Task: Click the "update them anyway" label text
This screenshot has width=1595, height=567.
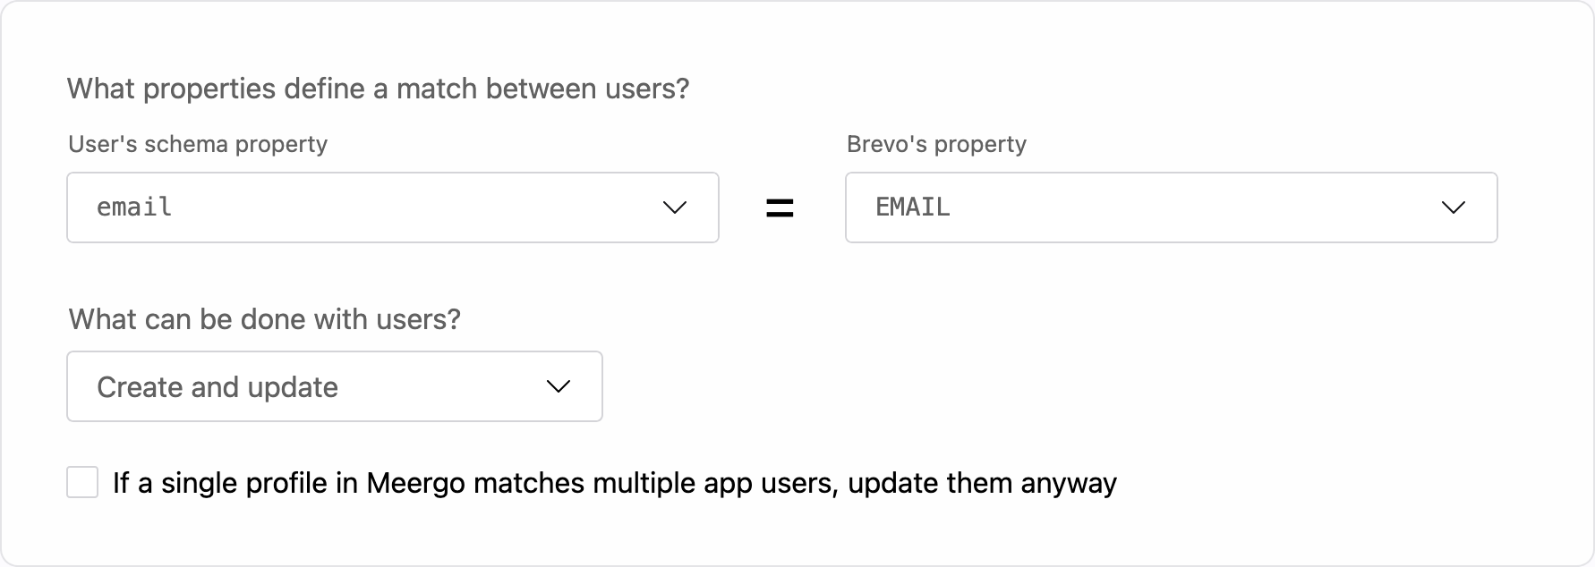Action: 982,483
